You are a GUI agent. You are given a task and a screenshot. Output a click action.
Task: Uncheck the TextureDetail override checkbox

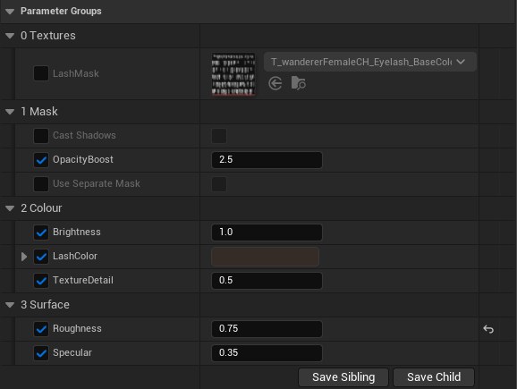[41, 281]
